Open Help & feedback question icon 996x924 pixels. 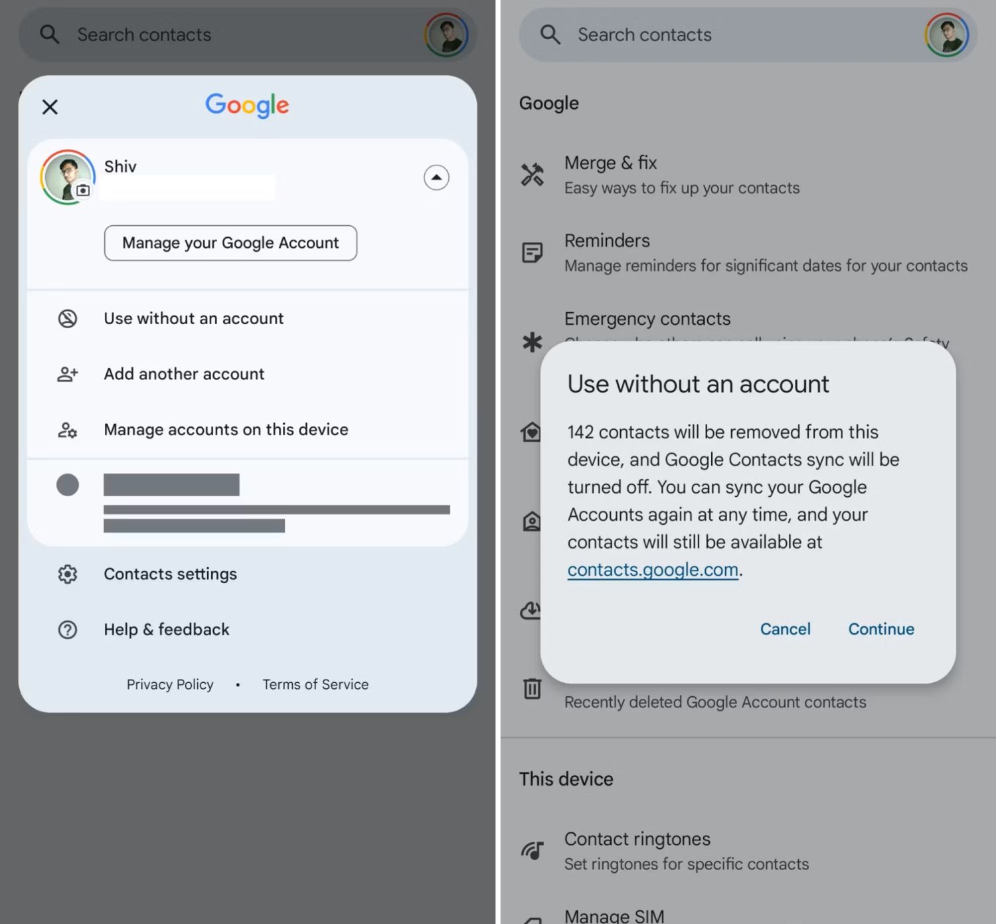[x=68, y=630]
